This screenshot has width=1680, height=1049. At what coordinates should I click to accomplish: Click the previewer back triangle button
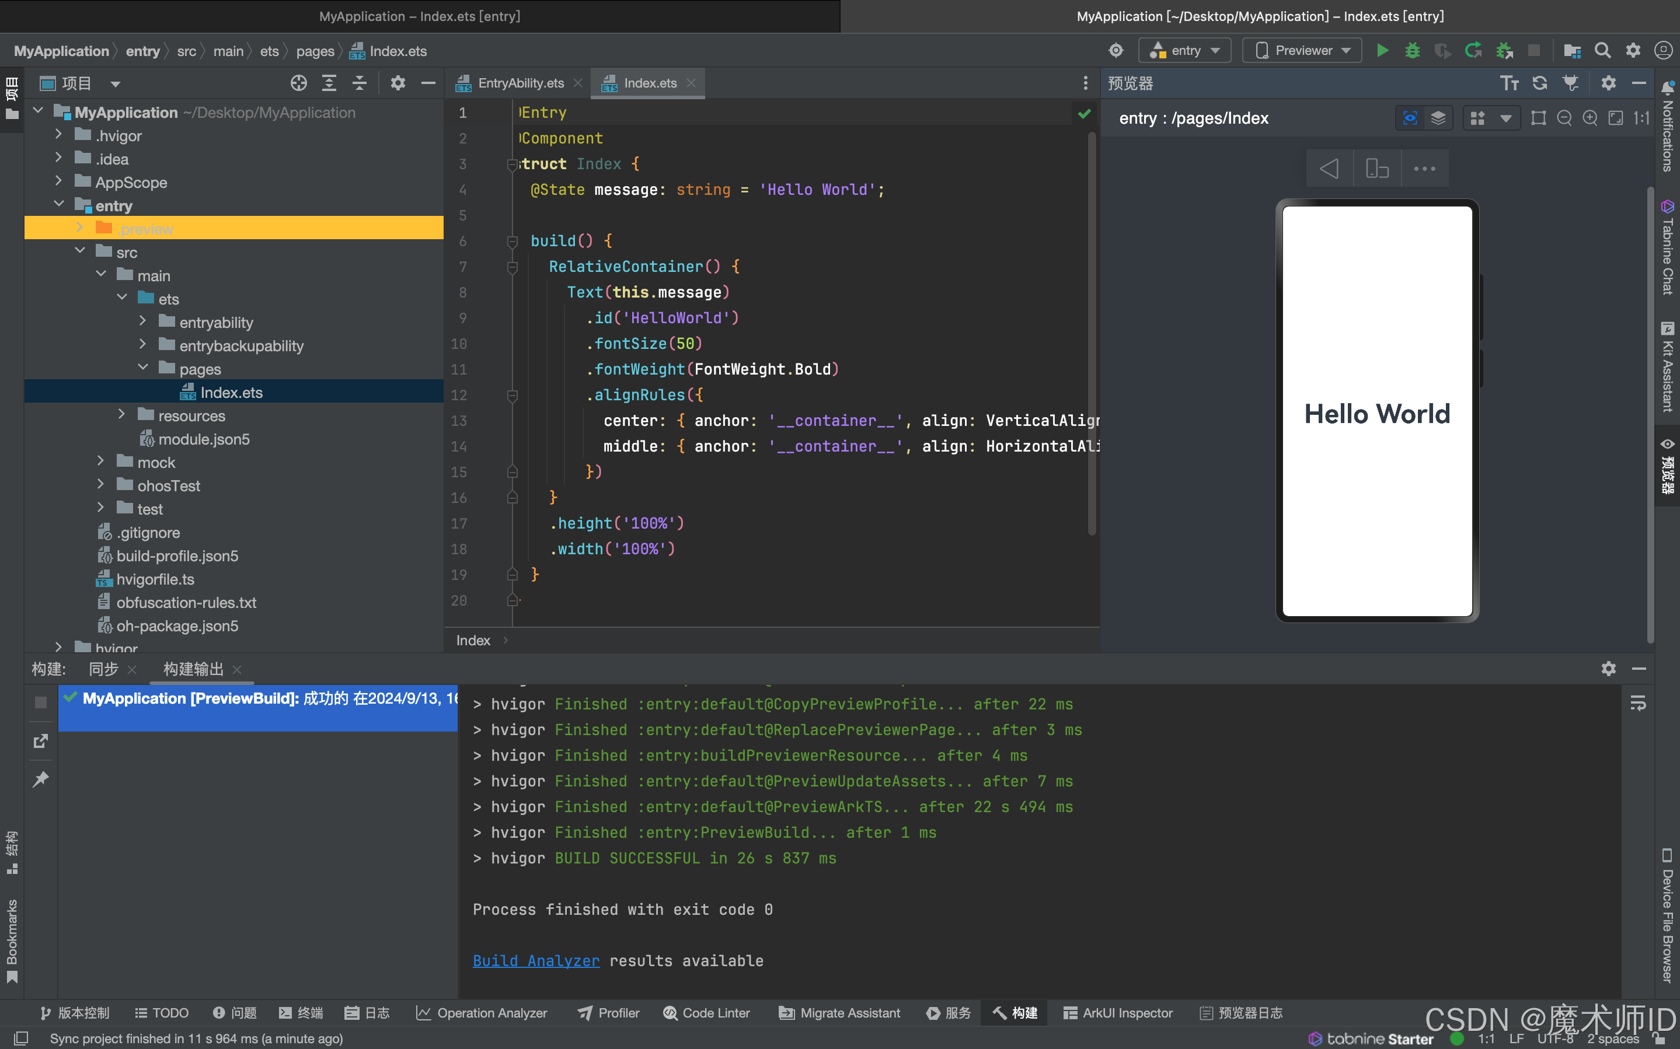1329,169
